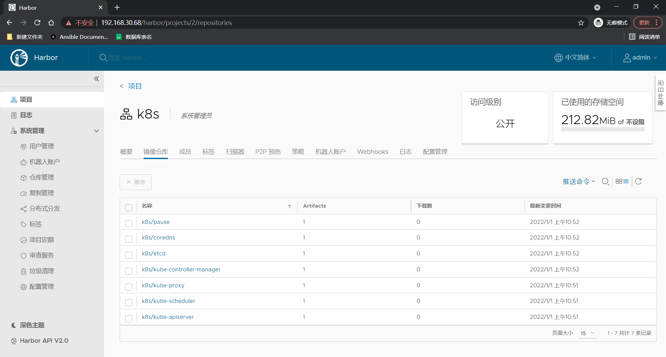Click the search magnifier in Harbor header
The height and width of the screenshot is (357, 666).
tap(103, 58)
